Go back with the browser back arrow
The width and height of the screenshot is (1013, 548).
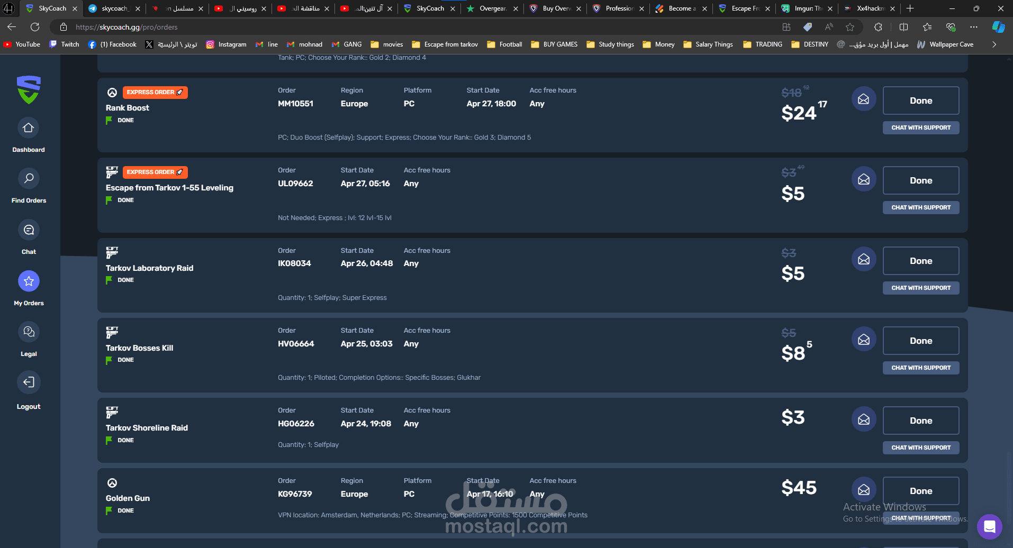(x=12, y=27)
